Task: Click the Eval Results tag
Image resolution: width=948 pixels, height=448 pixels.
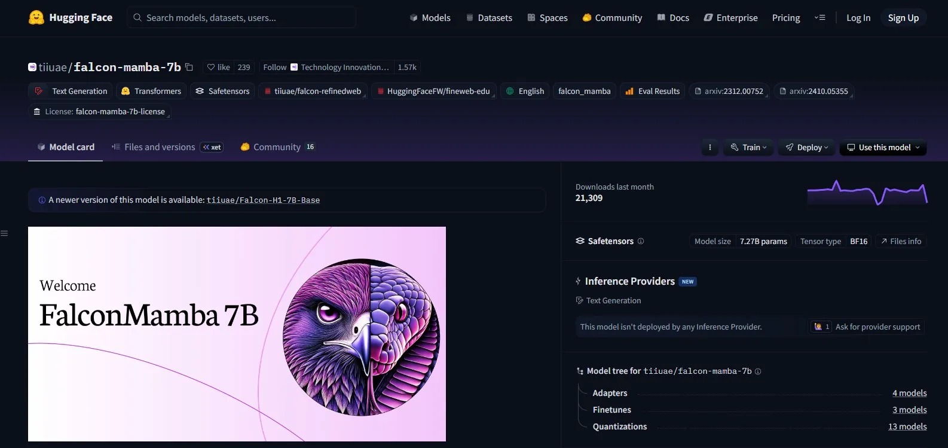Action: [653, 91]
